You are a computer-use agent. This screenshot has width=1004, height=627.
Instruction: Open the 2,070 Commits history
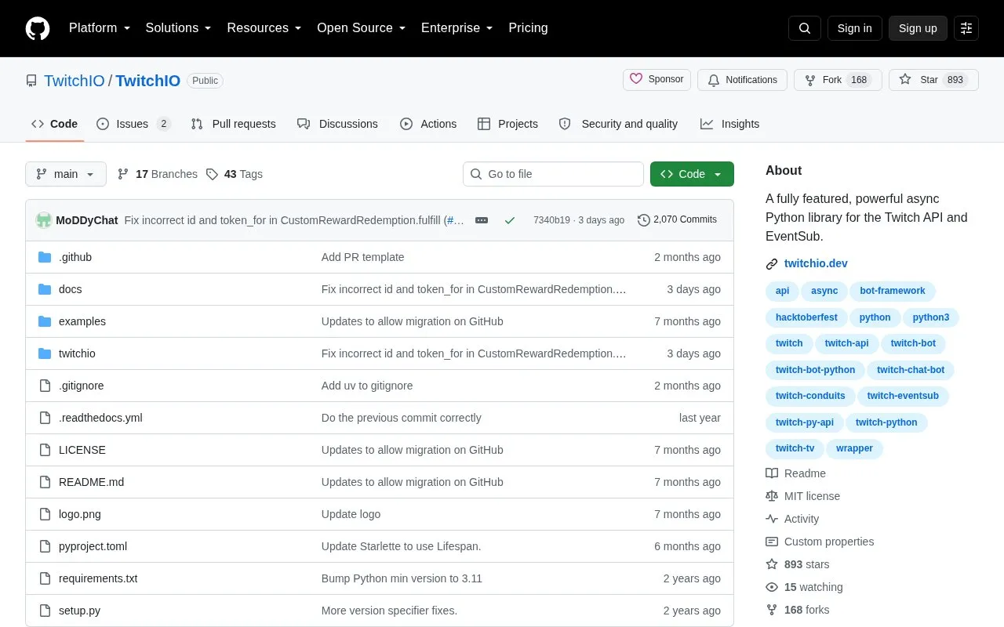coord(678,220)
